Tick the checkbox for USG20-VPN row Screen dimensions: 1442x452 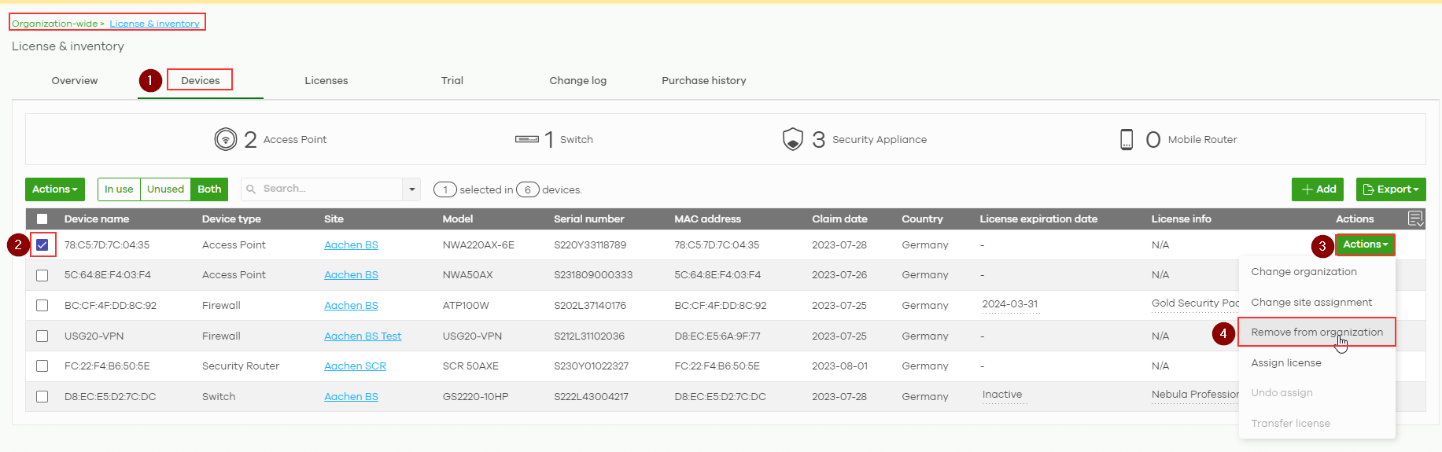[x=42, y=336]
